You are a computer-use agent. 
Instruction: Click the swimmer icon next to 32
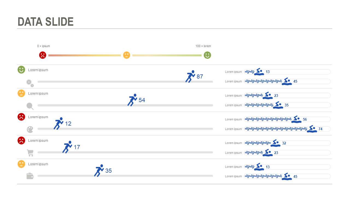pos(275,143)
